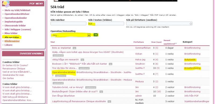Open 'Vad är en bra trådrubrik?...' link
Screen dimensions: 215x104
(17, 72)
